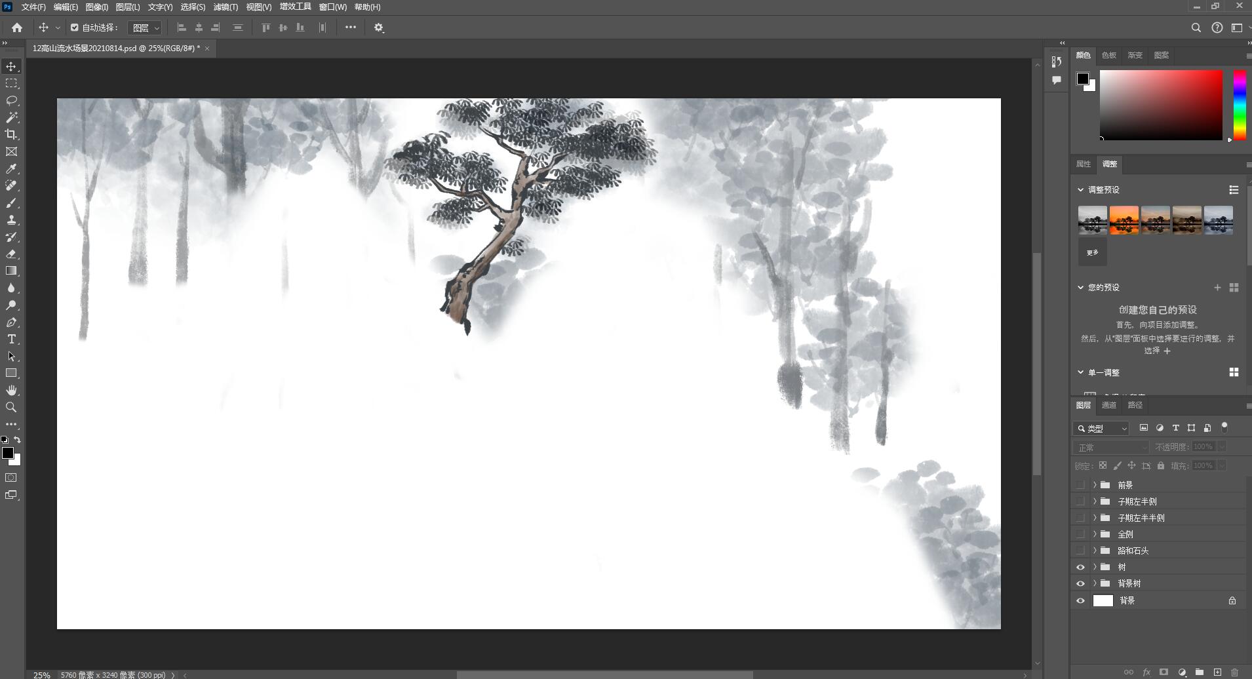Expand the 前景 group
This screenshot has width=1252, height=679.
(1095, 485)
